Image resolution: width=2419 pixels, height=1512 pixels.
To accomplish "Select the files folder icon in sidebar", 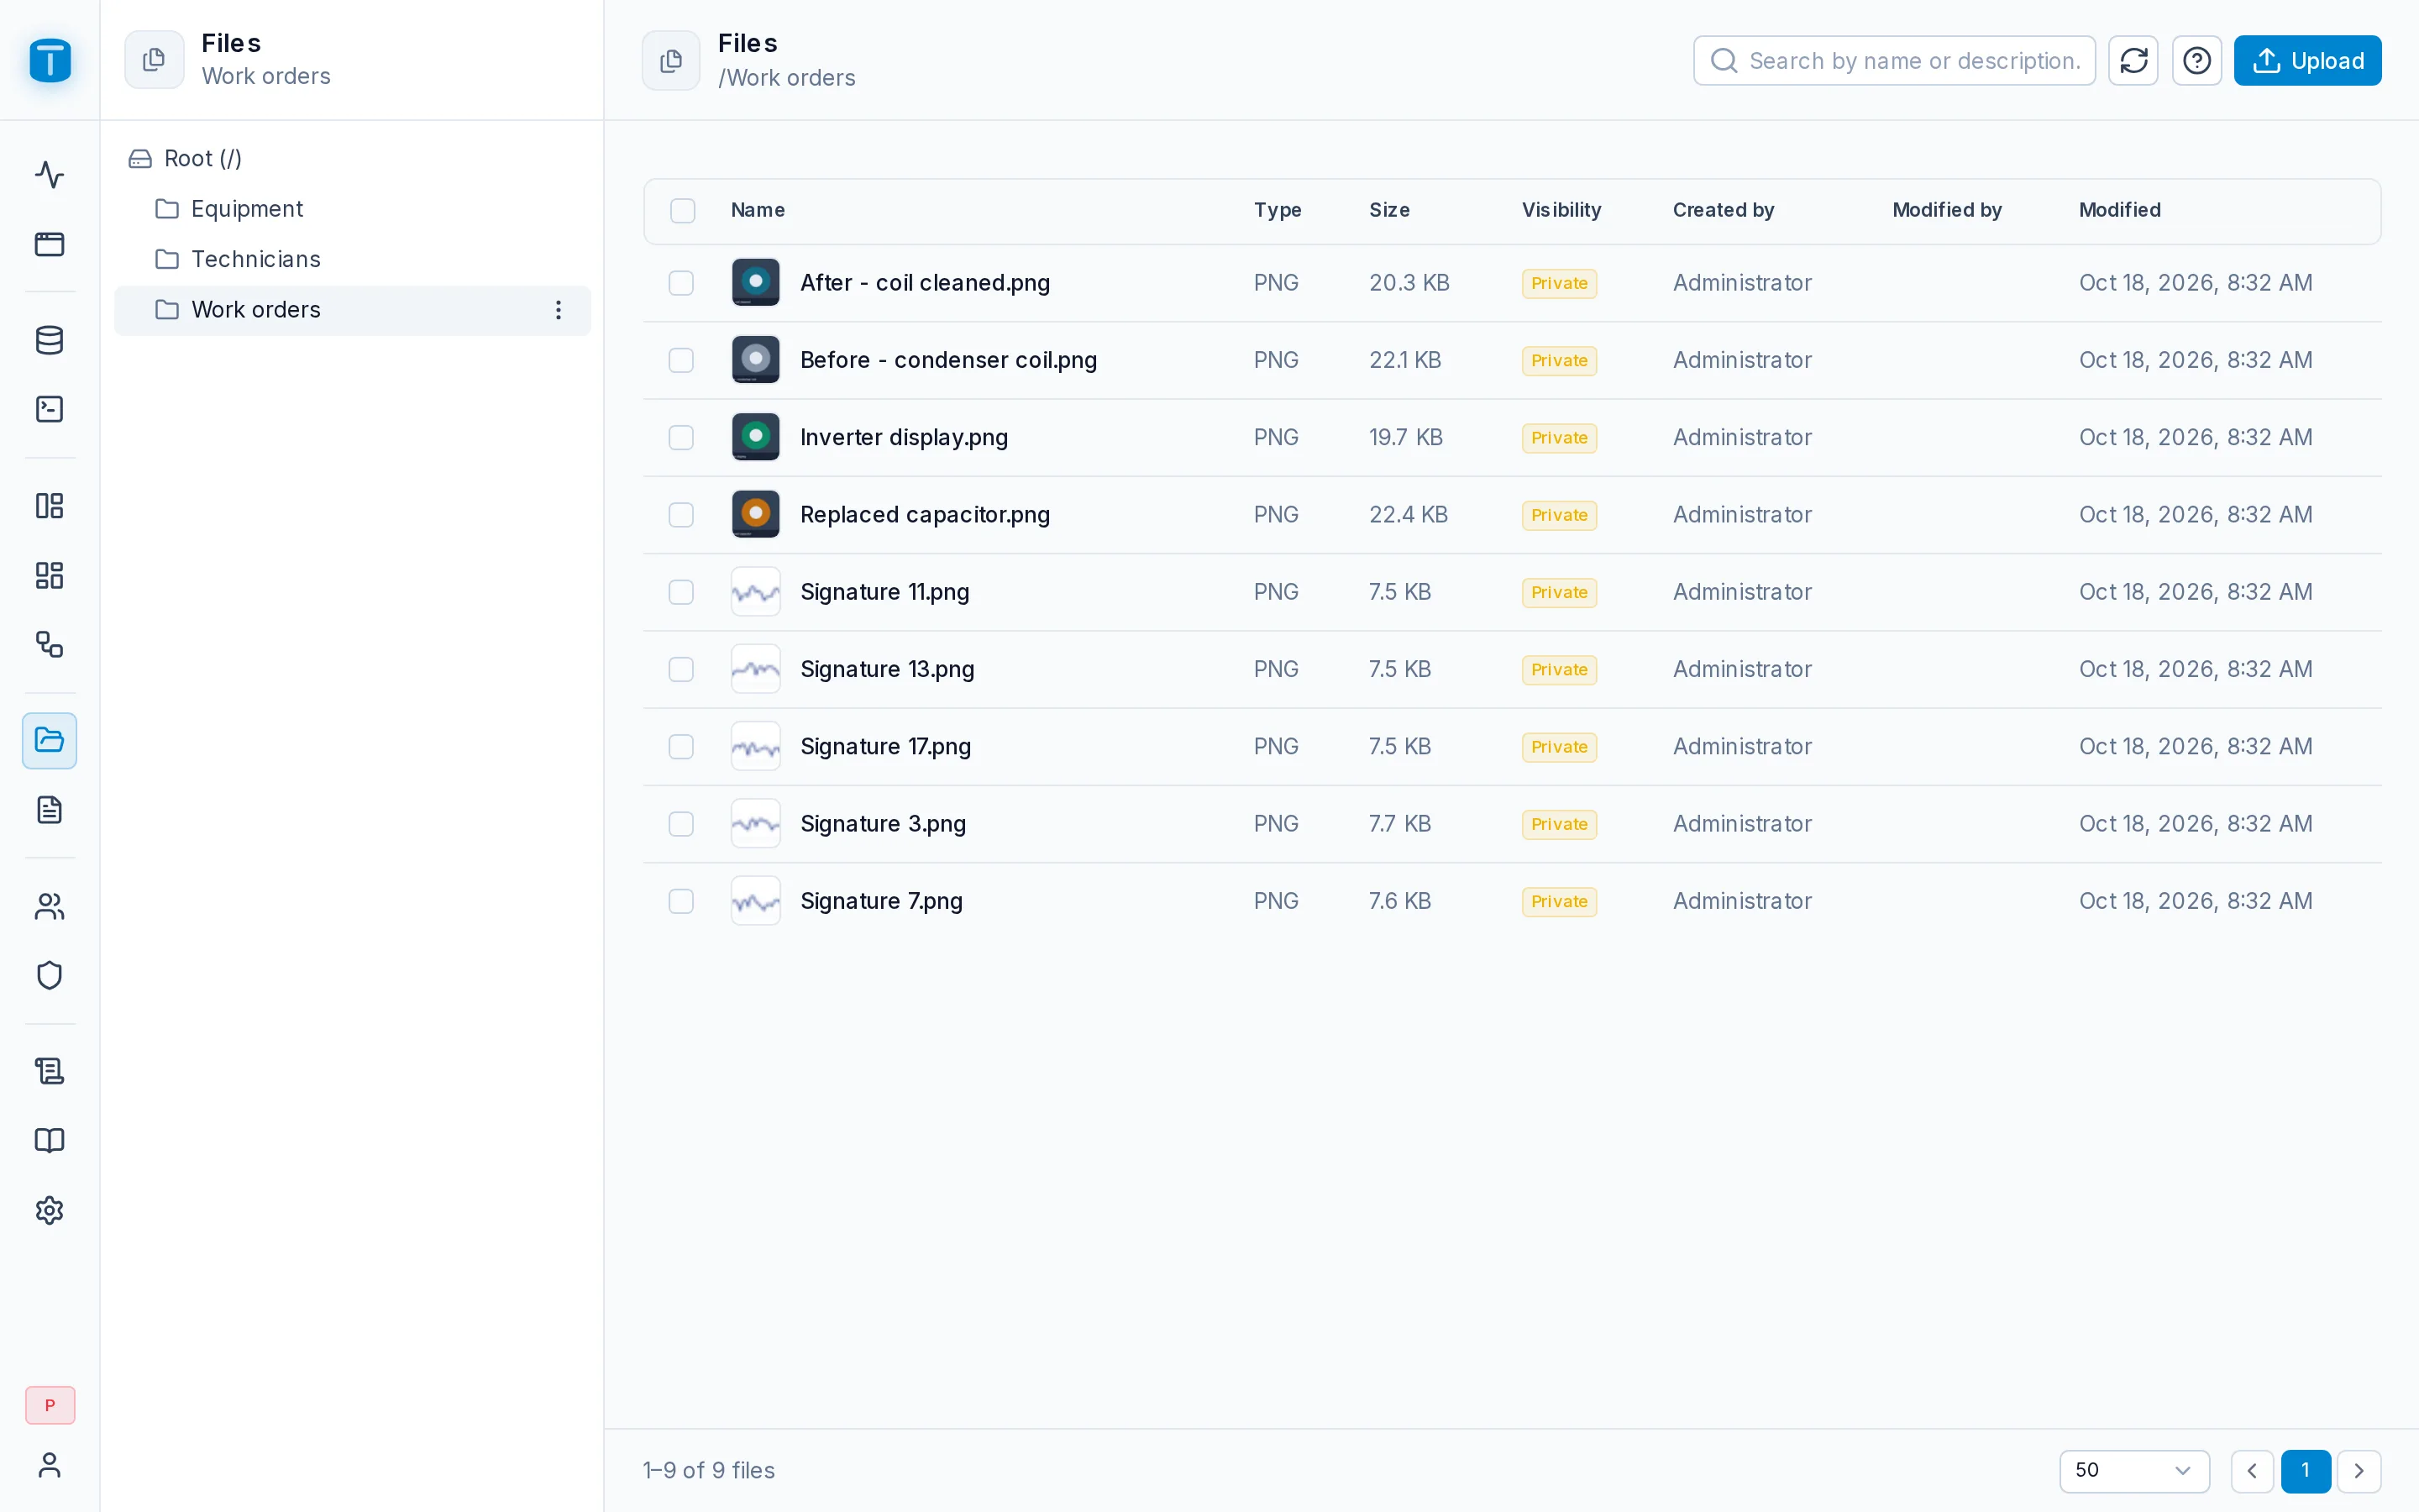I will click(x=49, y=740).
